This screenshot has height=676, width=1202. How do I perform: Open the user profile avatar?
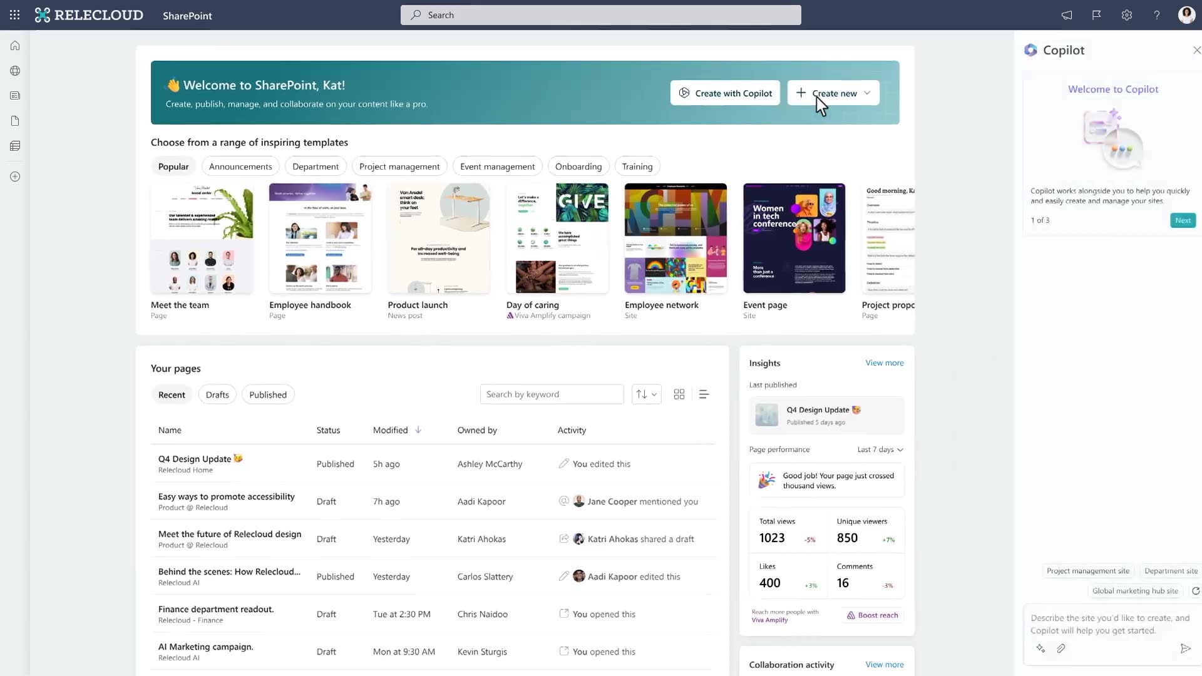(x=1186, y=15)
